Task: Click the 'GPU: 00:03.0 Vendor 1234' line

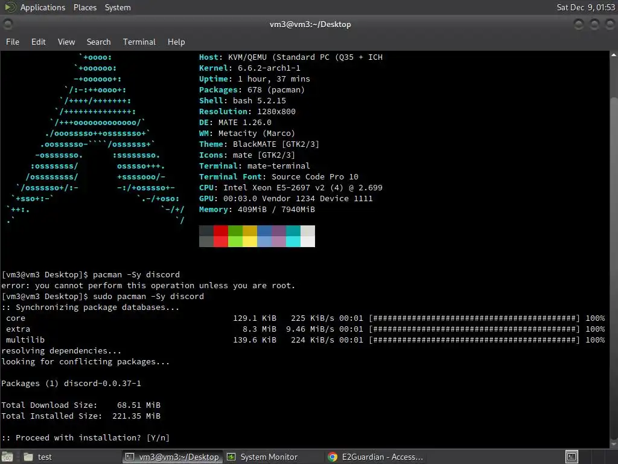Action: tap(285, 198)
